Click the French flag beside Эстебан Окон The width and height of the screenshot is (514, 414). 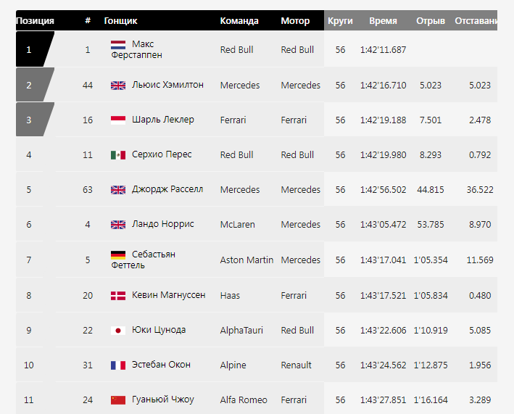(118, 365)
